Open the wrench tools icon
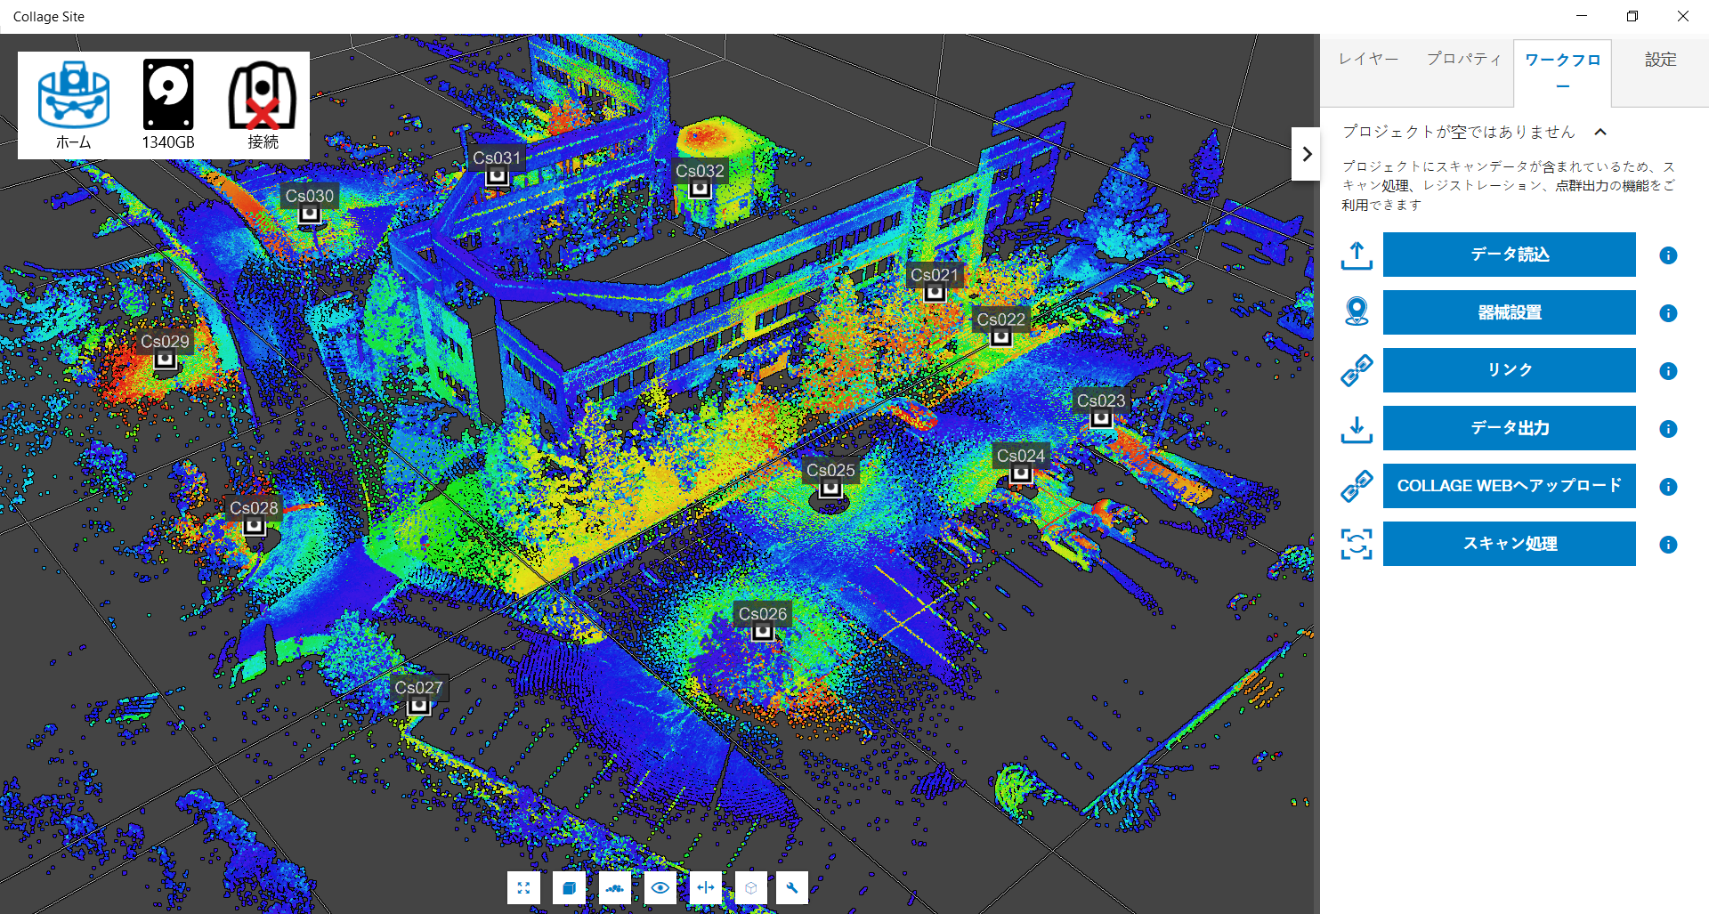1709x914 pixels. (791, 887)
